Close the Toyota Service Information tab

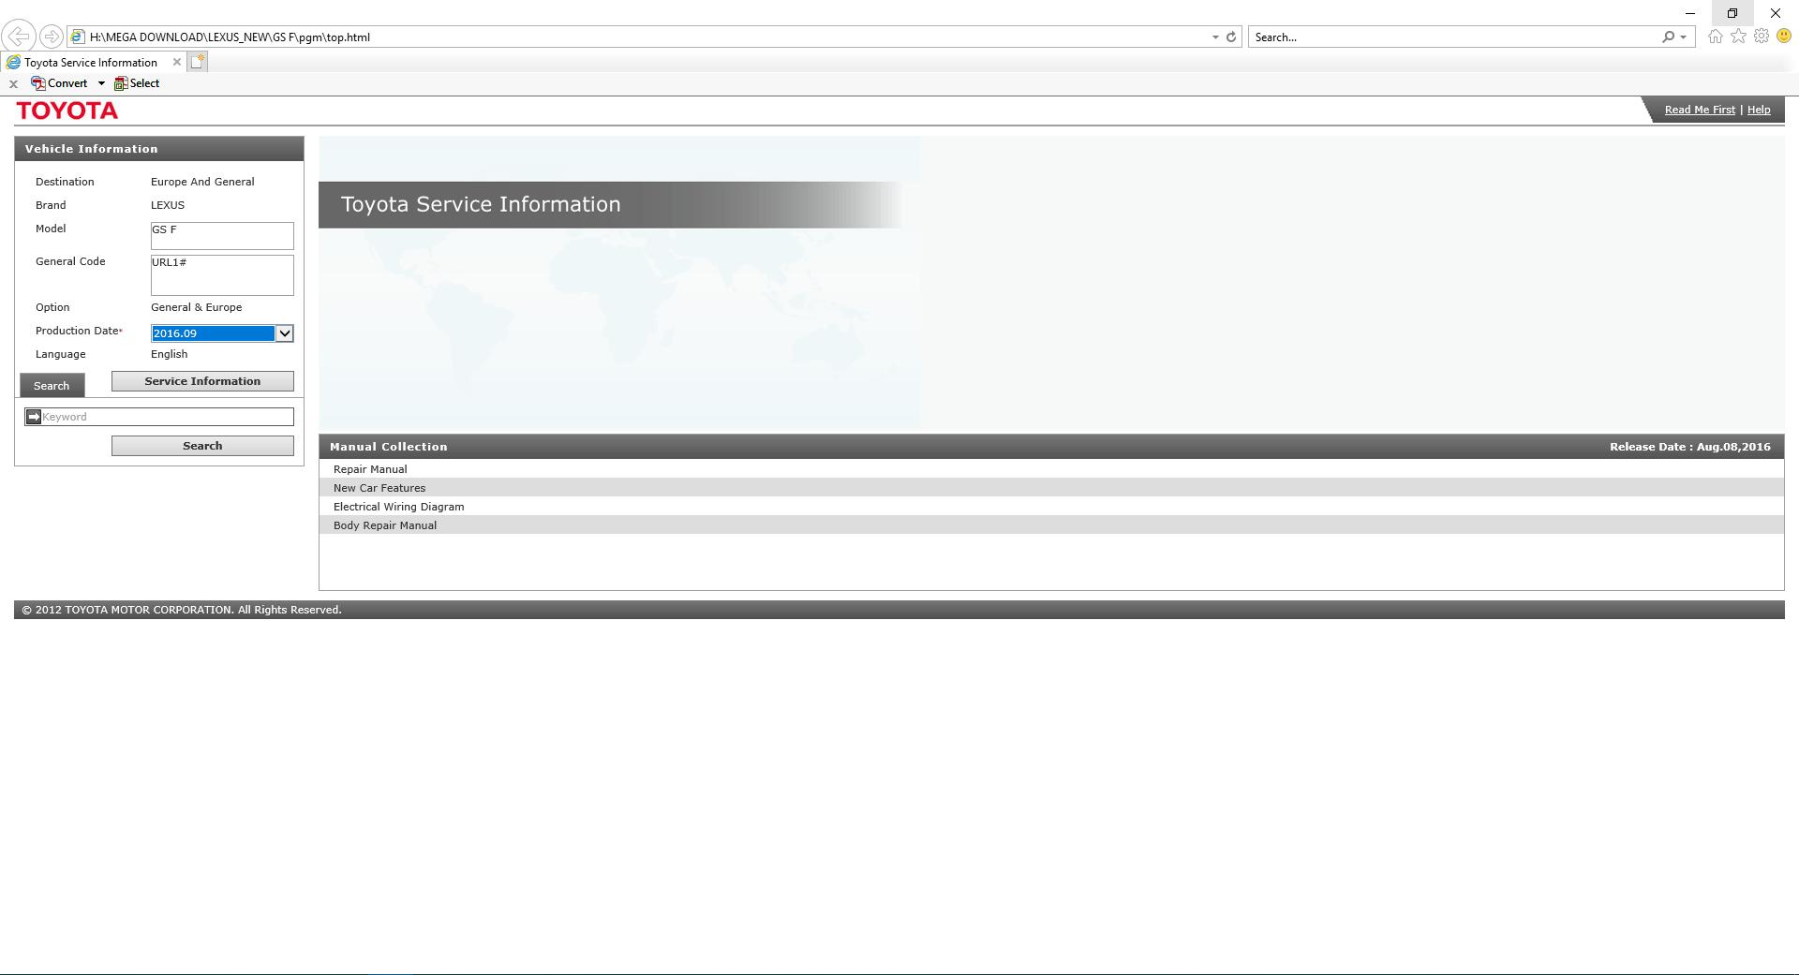(x=176, y=62)
